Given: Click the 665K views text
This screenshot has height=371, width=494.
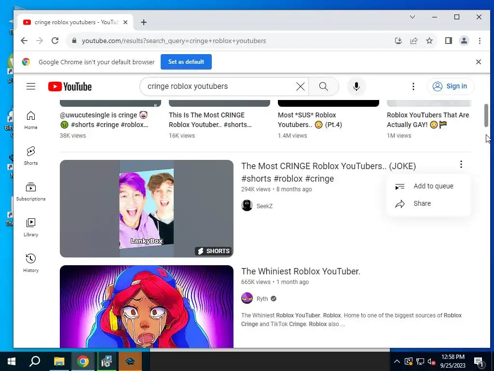Looking at the screenshot, I should (x=256, y=282).
